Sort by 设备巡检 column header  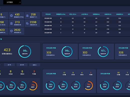coord(108,14)
